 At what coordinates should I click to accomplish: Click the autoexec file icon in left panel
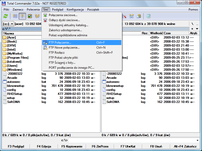click(5, 82)
